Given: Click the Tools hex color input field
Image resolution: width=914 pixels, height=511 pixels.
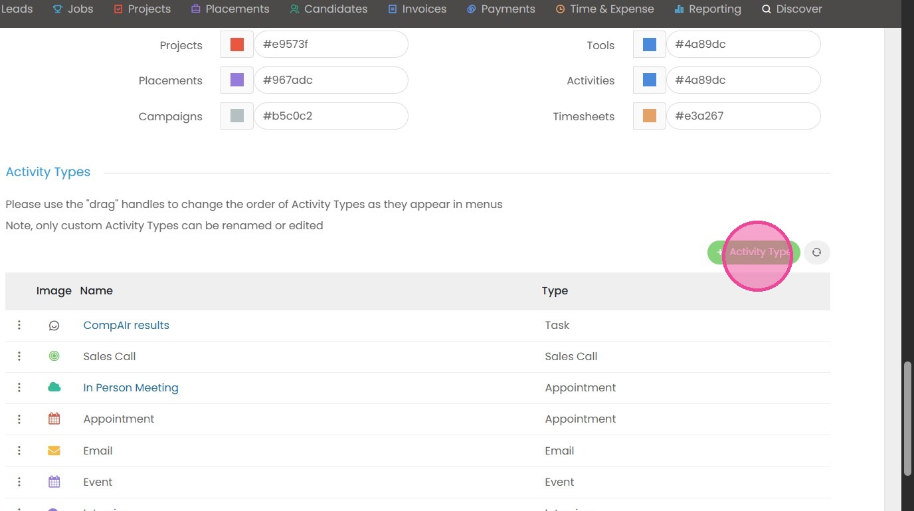Looking at the screenshot, I should tap(743, 45).
